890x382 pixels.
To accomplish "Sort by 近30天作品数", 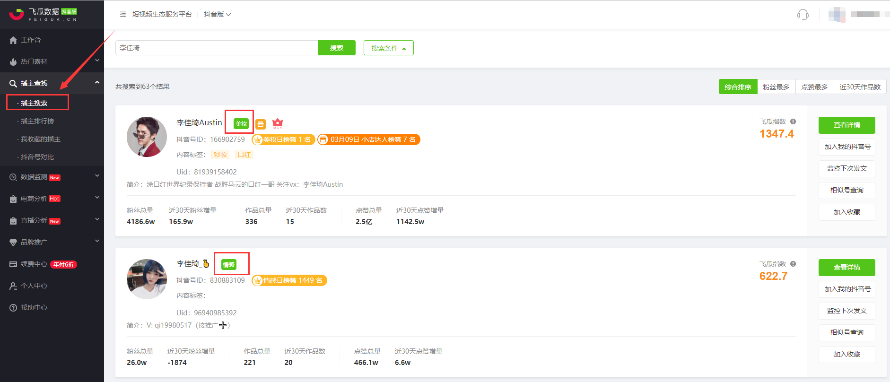I will coord(860,87).
